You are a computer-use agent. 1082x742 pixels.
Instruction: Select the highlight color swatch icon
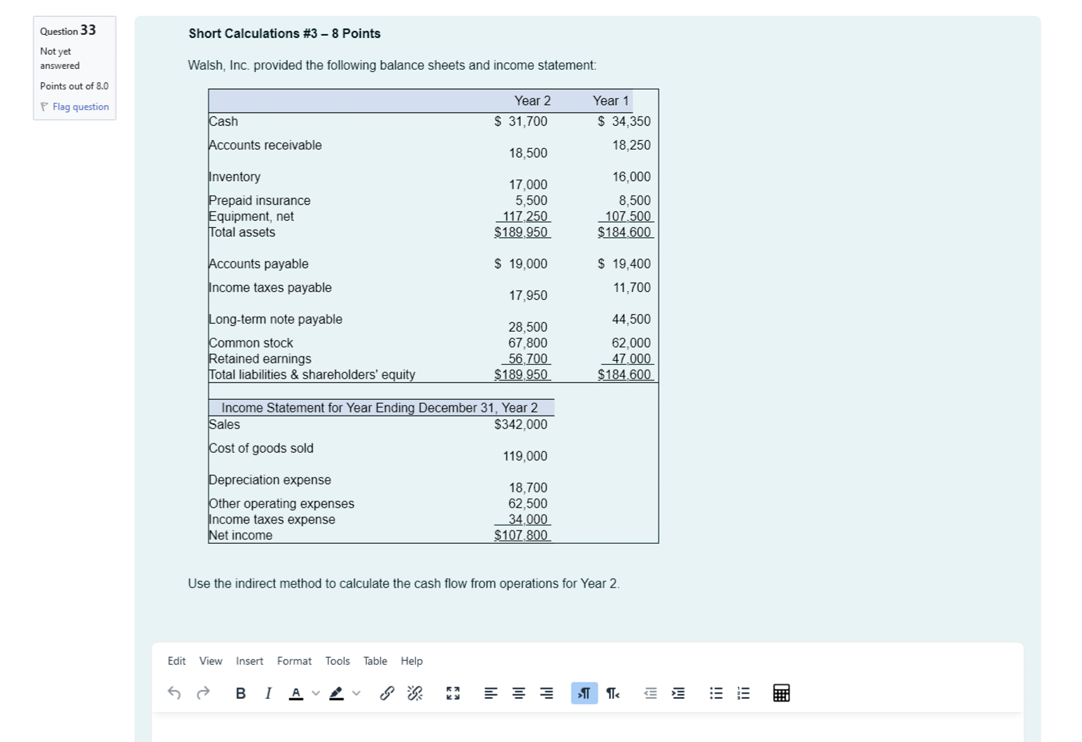[x=338, y=693]
